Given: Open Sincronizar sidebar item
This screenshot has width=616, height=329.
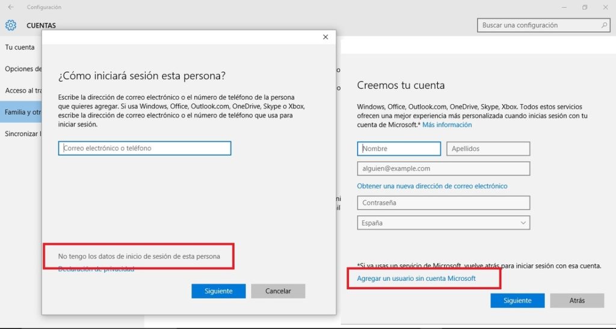Looking at the screenshot, I should (23, 134).
